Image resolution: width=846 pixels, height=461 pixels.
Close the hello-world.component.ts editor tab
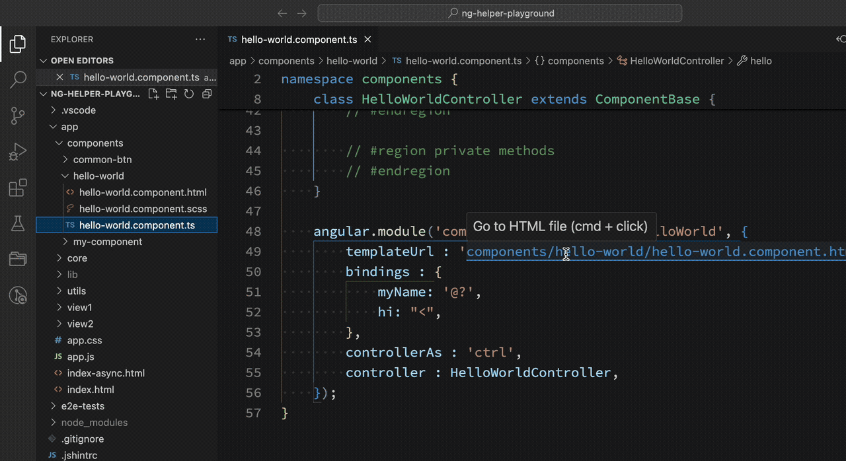pos(368,40)
